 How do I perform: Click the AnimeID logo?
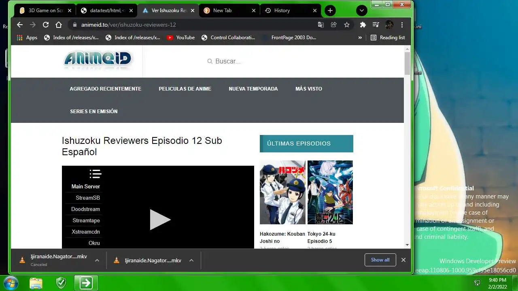tap(97, 60)
